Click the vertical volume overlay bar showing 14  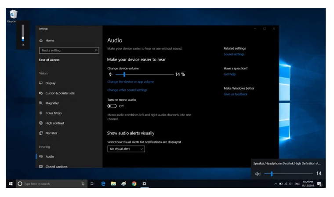click(x=23, y=33)
